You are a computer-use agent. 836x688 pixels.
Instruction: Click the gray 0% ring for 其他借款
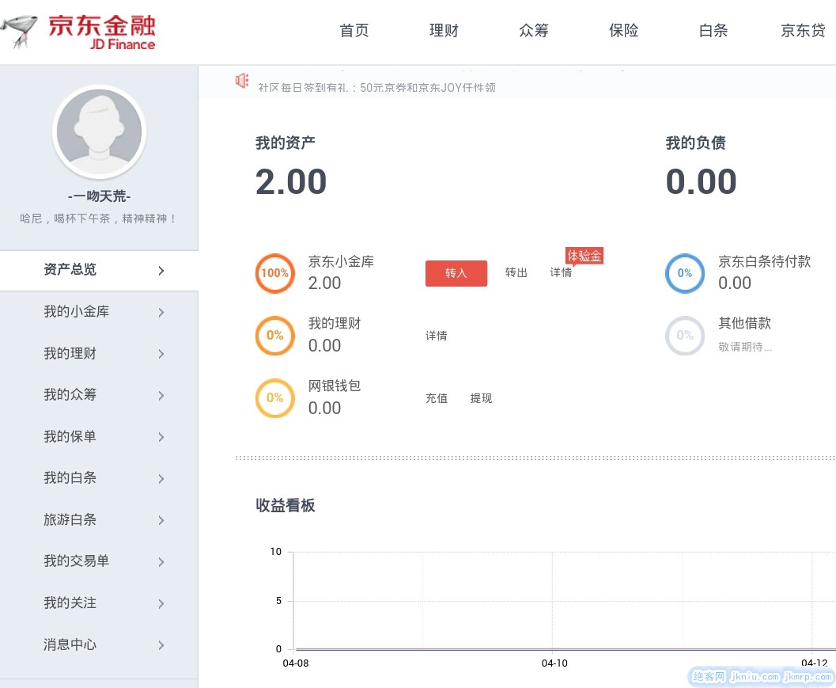point(684,336)
